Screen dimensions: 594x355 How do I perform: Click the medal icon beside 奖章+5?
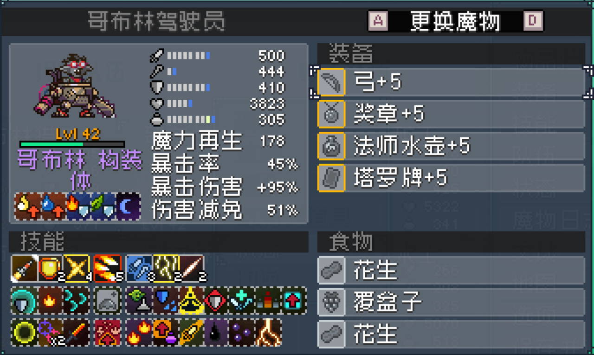tap(331, 114)
